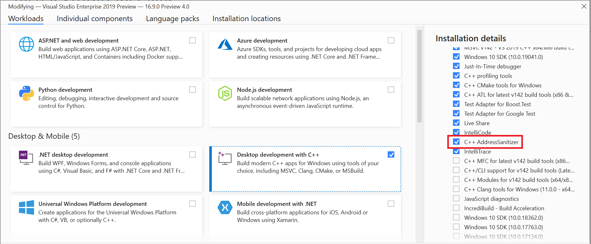Disable the Live Share component
The image size is (591, 244).
click(x=456, y=123)
